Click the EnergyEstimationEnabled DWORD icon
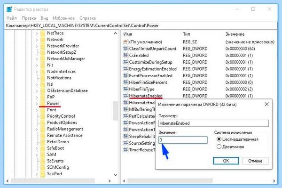This screenshot has width=282, height=188. pos(125,69)
